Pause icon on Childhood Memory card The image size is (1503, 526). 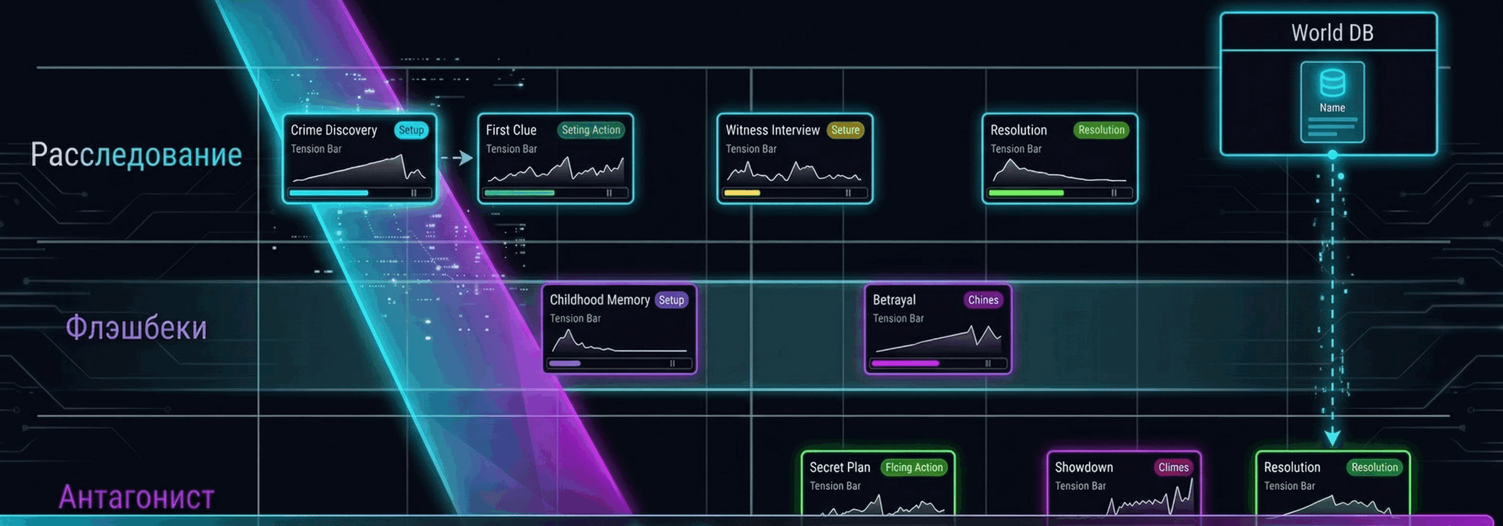(672, 363)
